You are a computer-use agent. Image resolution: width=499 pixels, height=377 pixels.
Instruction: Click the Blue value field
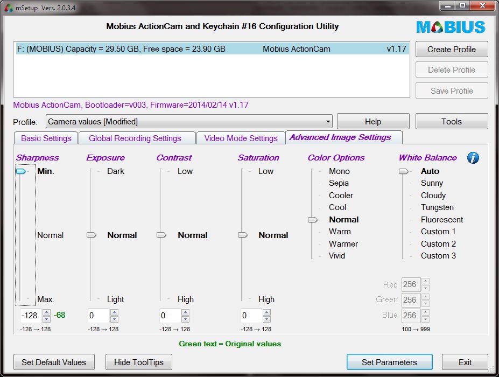411,315
